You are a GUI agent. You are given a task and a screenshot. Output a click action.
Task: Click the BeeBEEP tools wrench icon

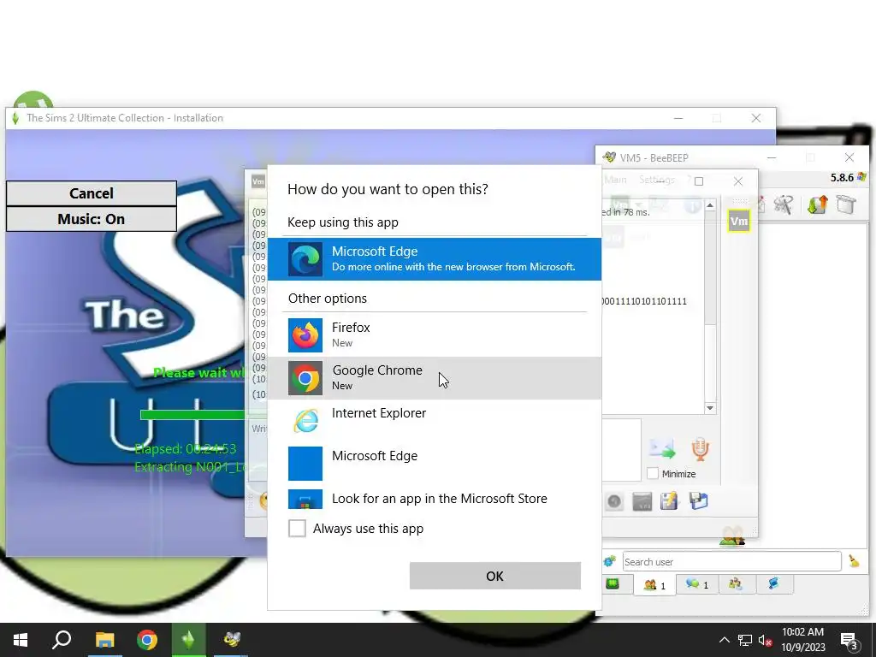[x=784, y=205]
